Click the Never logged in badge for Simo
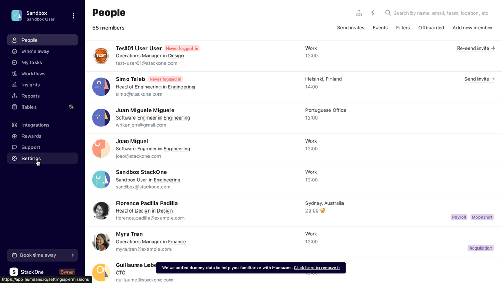This screenshot has height=283, width=502. click(x=166, y=79)
